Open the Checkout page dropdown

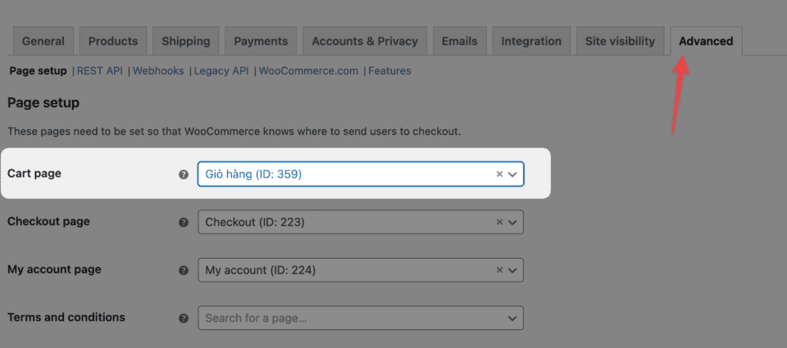pos(513,223)
